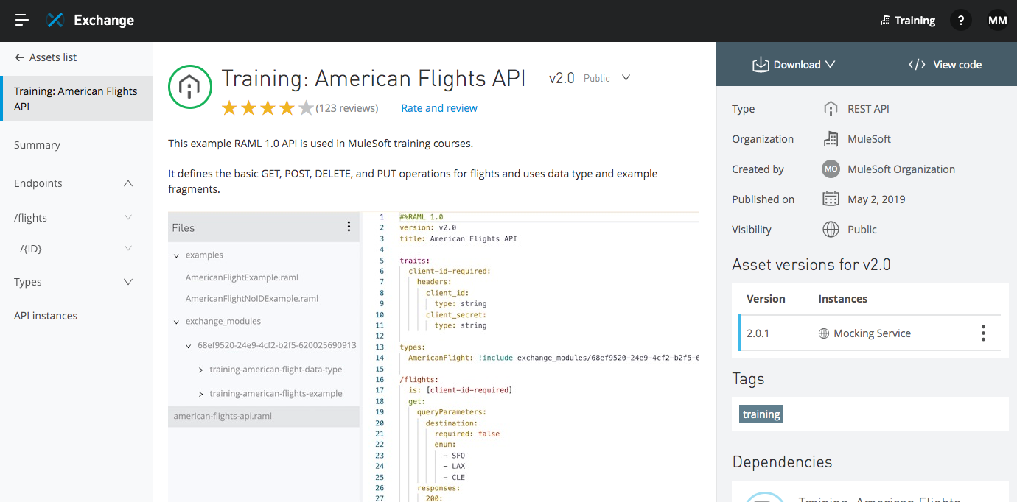Click the Training organization label in header
The height and width of the screenshot is (502, 1017).
[915, 21]
